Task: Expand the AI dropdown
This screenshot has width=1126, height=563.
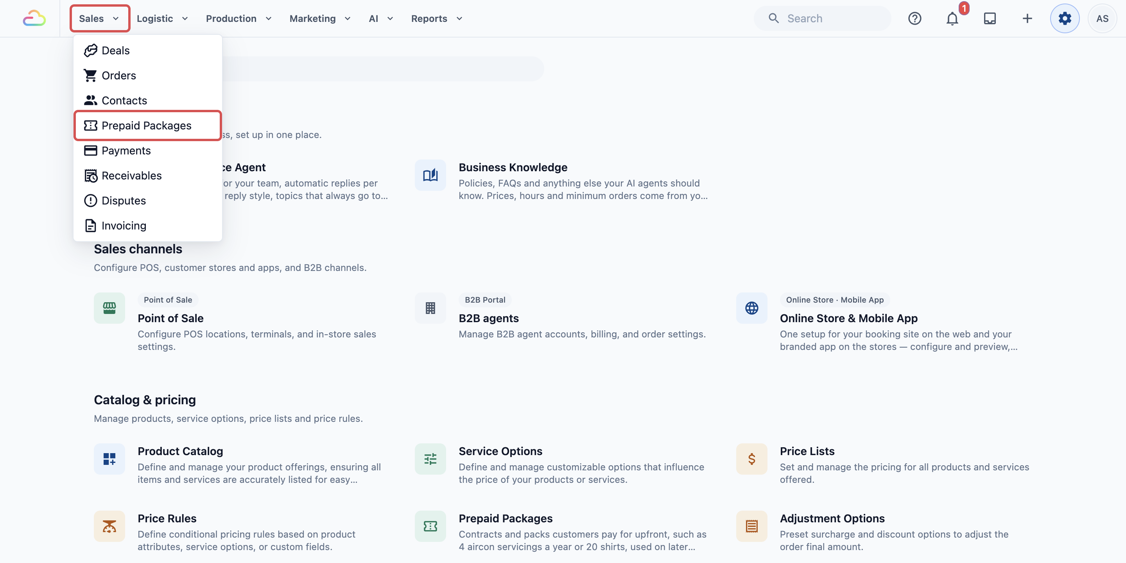Action: [381, 18]
